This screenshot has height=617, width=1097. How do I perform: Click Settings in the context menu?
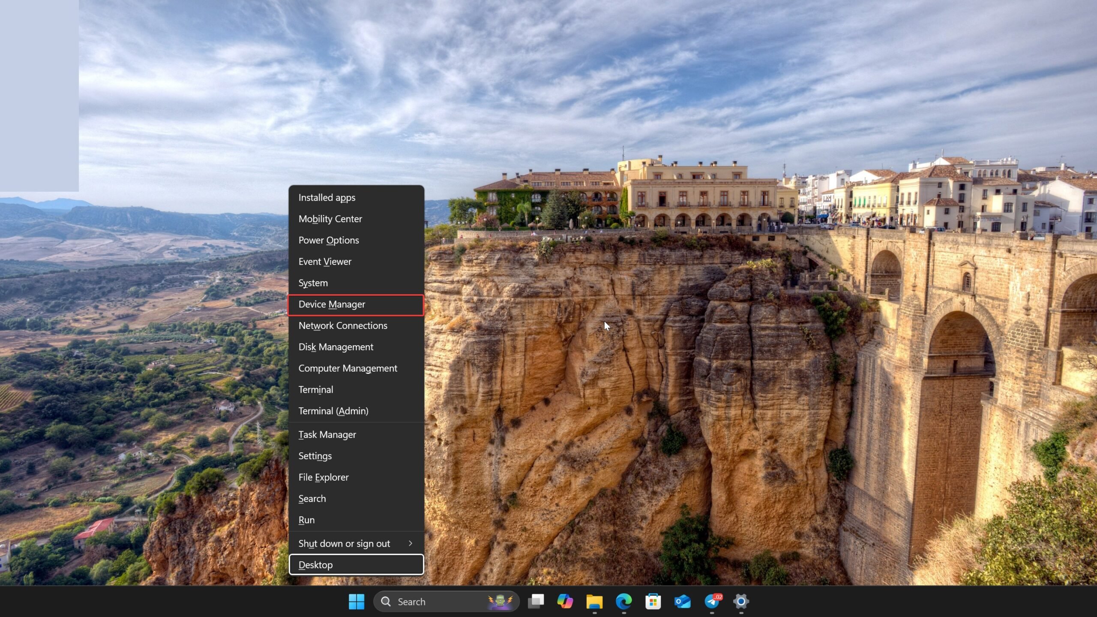tap(315, 456)
